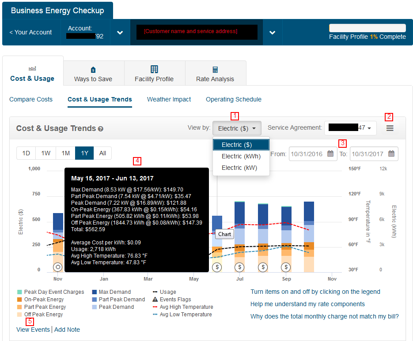Open the Facility Profile tab icon
Viewport: 413px width, 341px height.
pos(154,69)
